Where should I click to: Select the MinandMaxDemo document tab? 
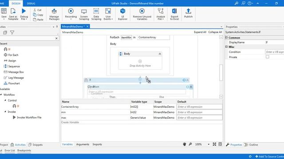coord(73,26)
